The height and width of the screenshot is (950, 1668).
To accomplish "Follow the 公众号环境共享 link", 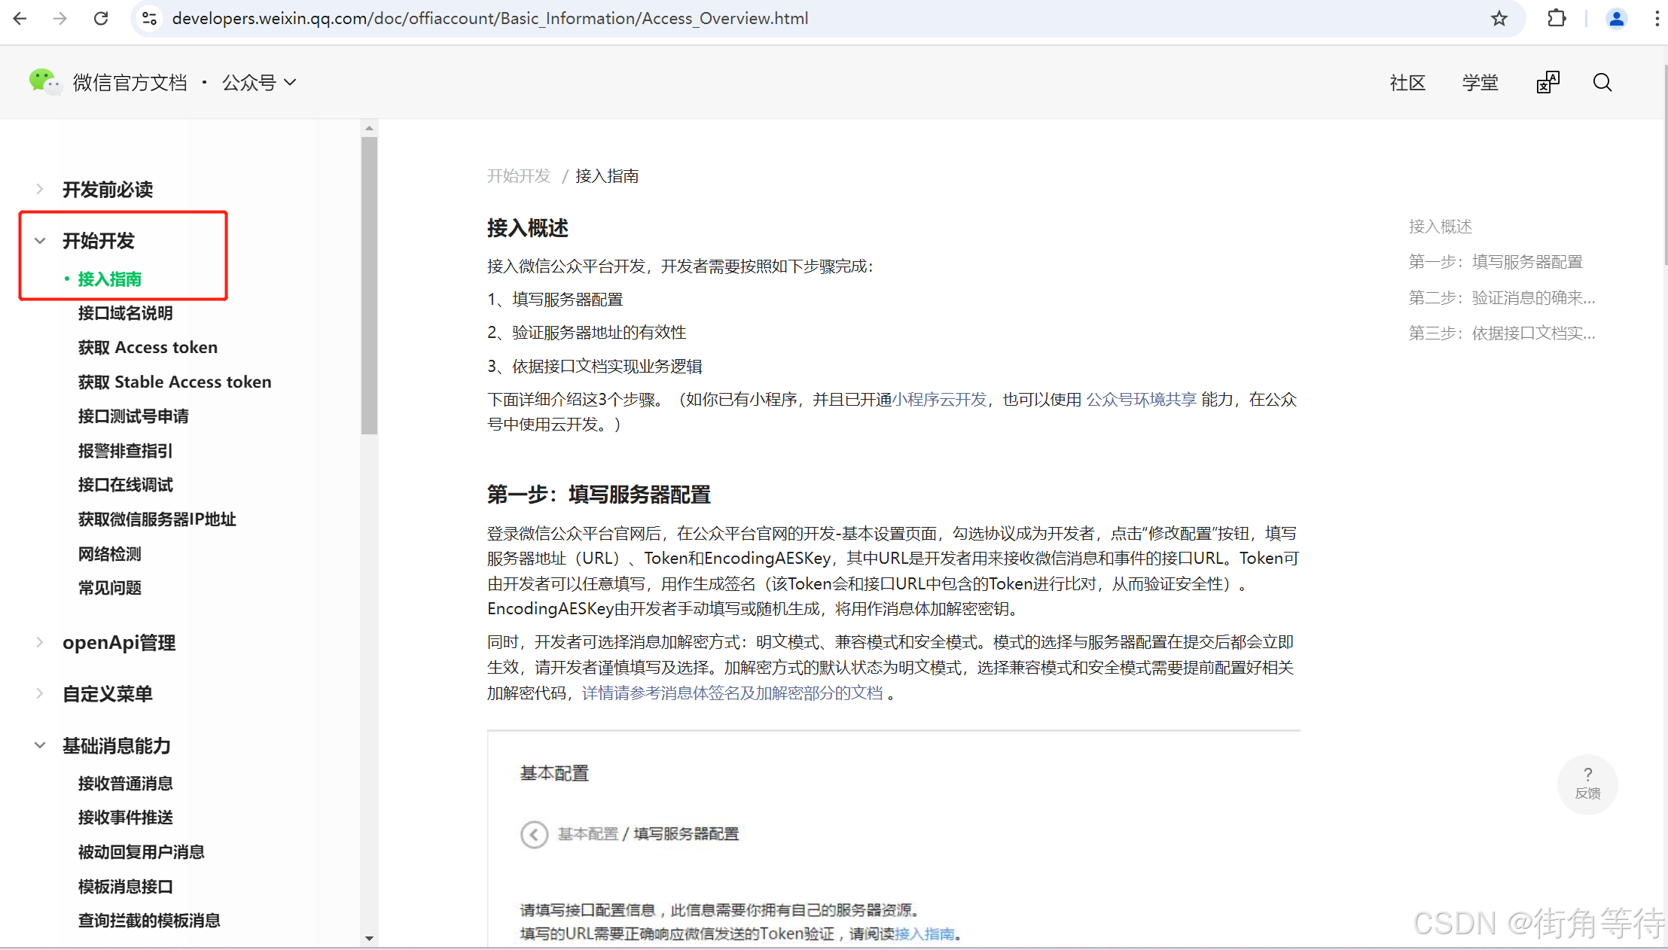I will tap(1140, 399).
